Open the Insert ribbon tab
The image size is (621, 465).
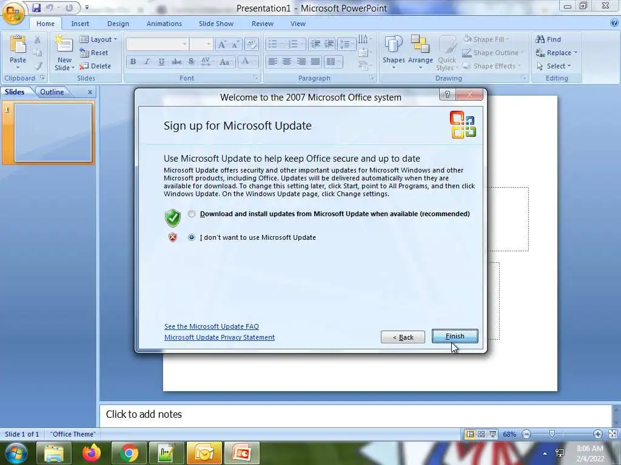[x=80, y=24]
